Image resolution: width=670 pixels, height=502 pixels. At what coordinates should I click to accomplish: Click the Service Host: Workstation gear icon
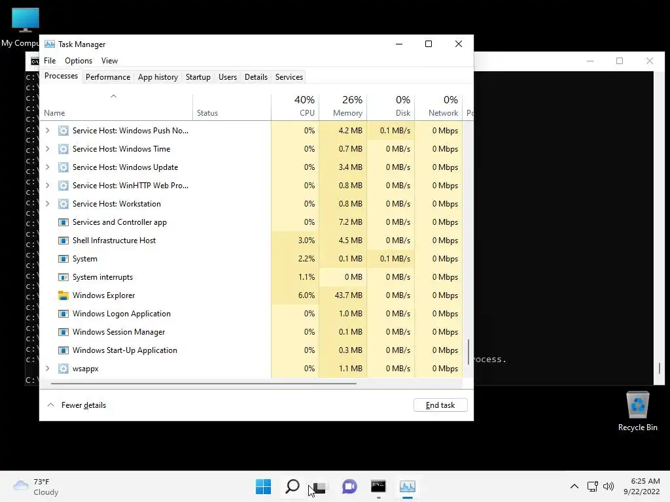coord(63,204)
